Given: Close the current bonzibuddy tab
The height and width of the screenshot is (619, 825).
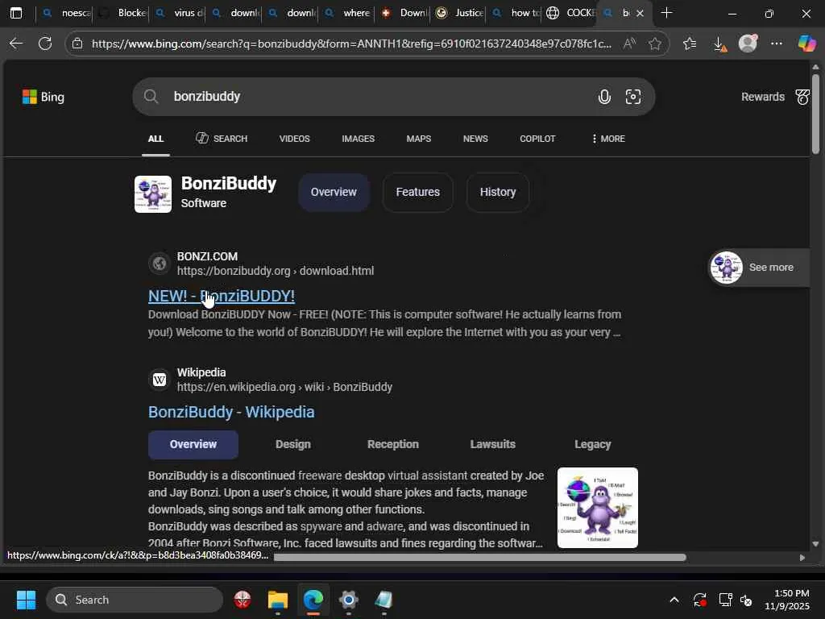Looking at the screenshot, I should [x=640, y=13].
